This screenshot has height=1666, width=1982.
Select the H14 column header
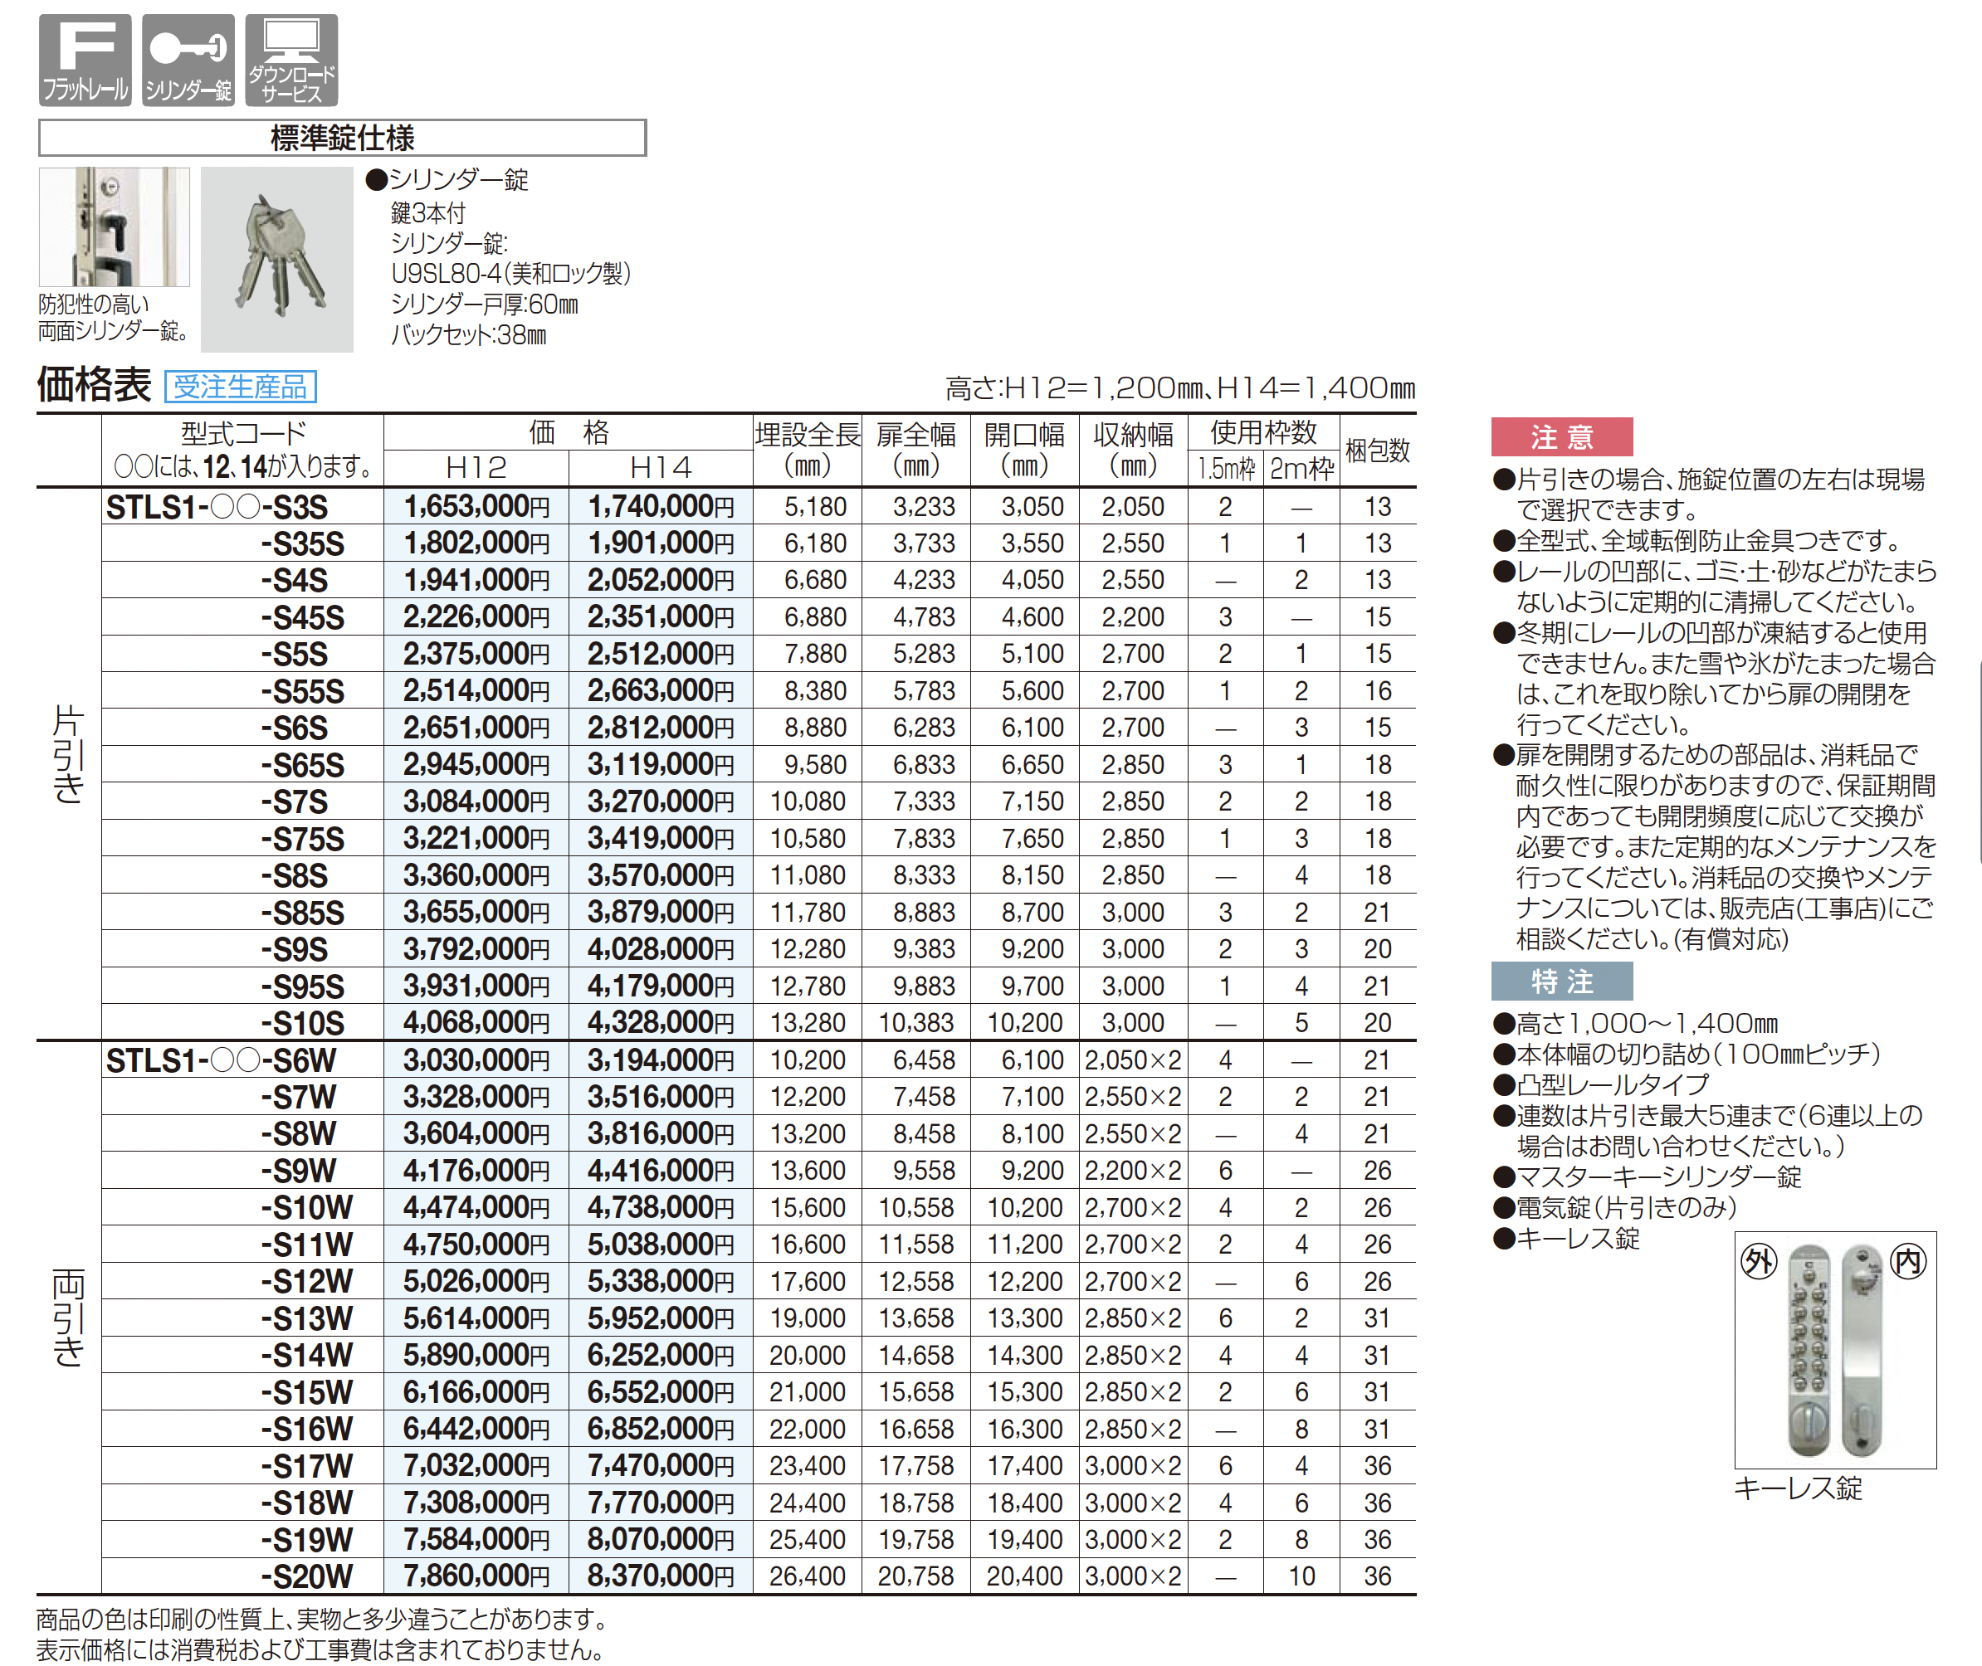[x=661, y=467]
